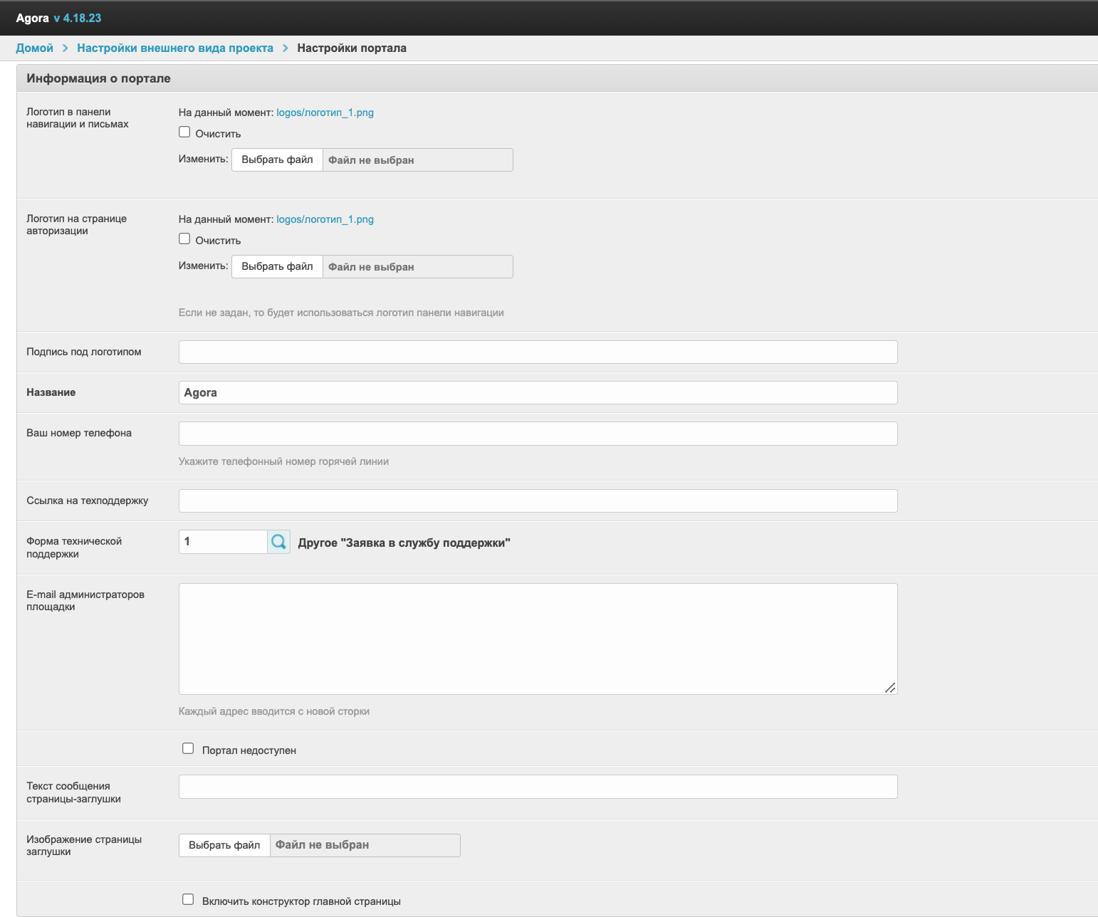Image resolution: width=1098 pixels, height=917 pixels.
Task: Go to Домой breadcrumb
Action: (x=35, y=48)
